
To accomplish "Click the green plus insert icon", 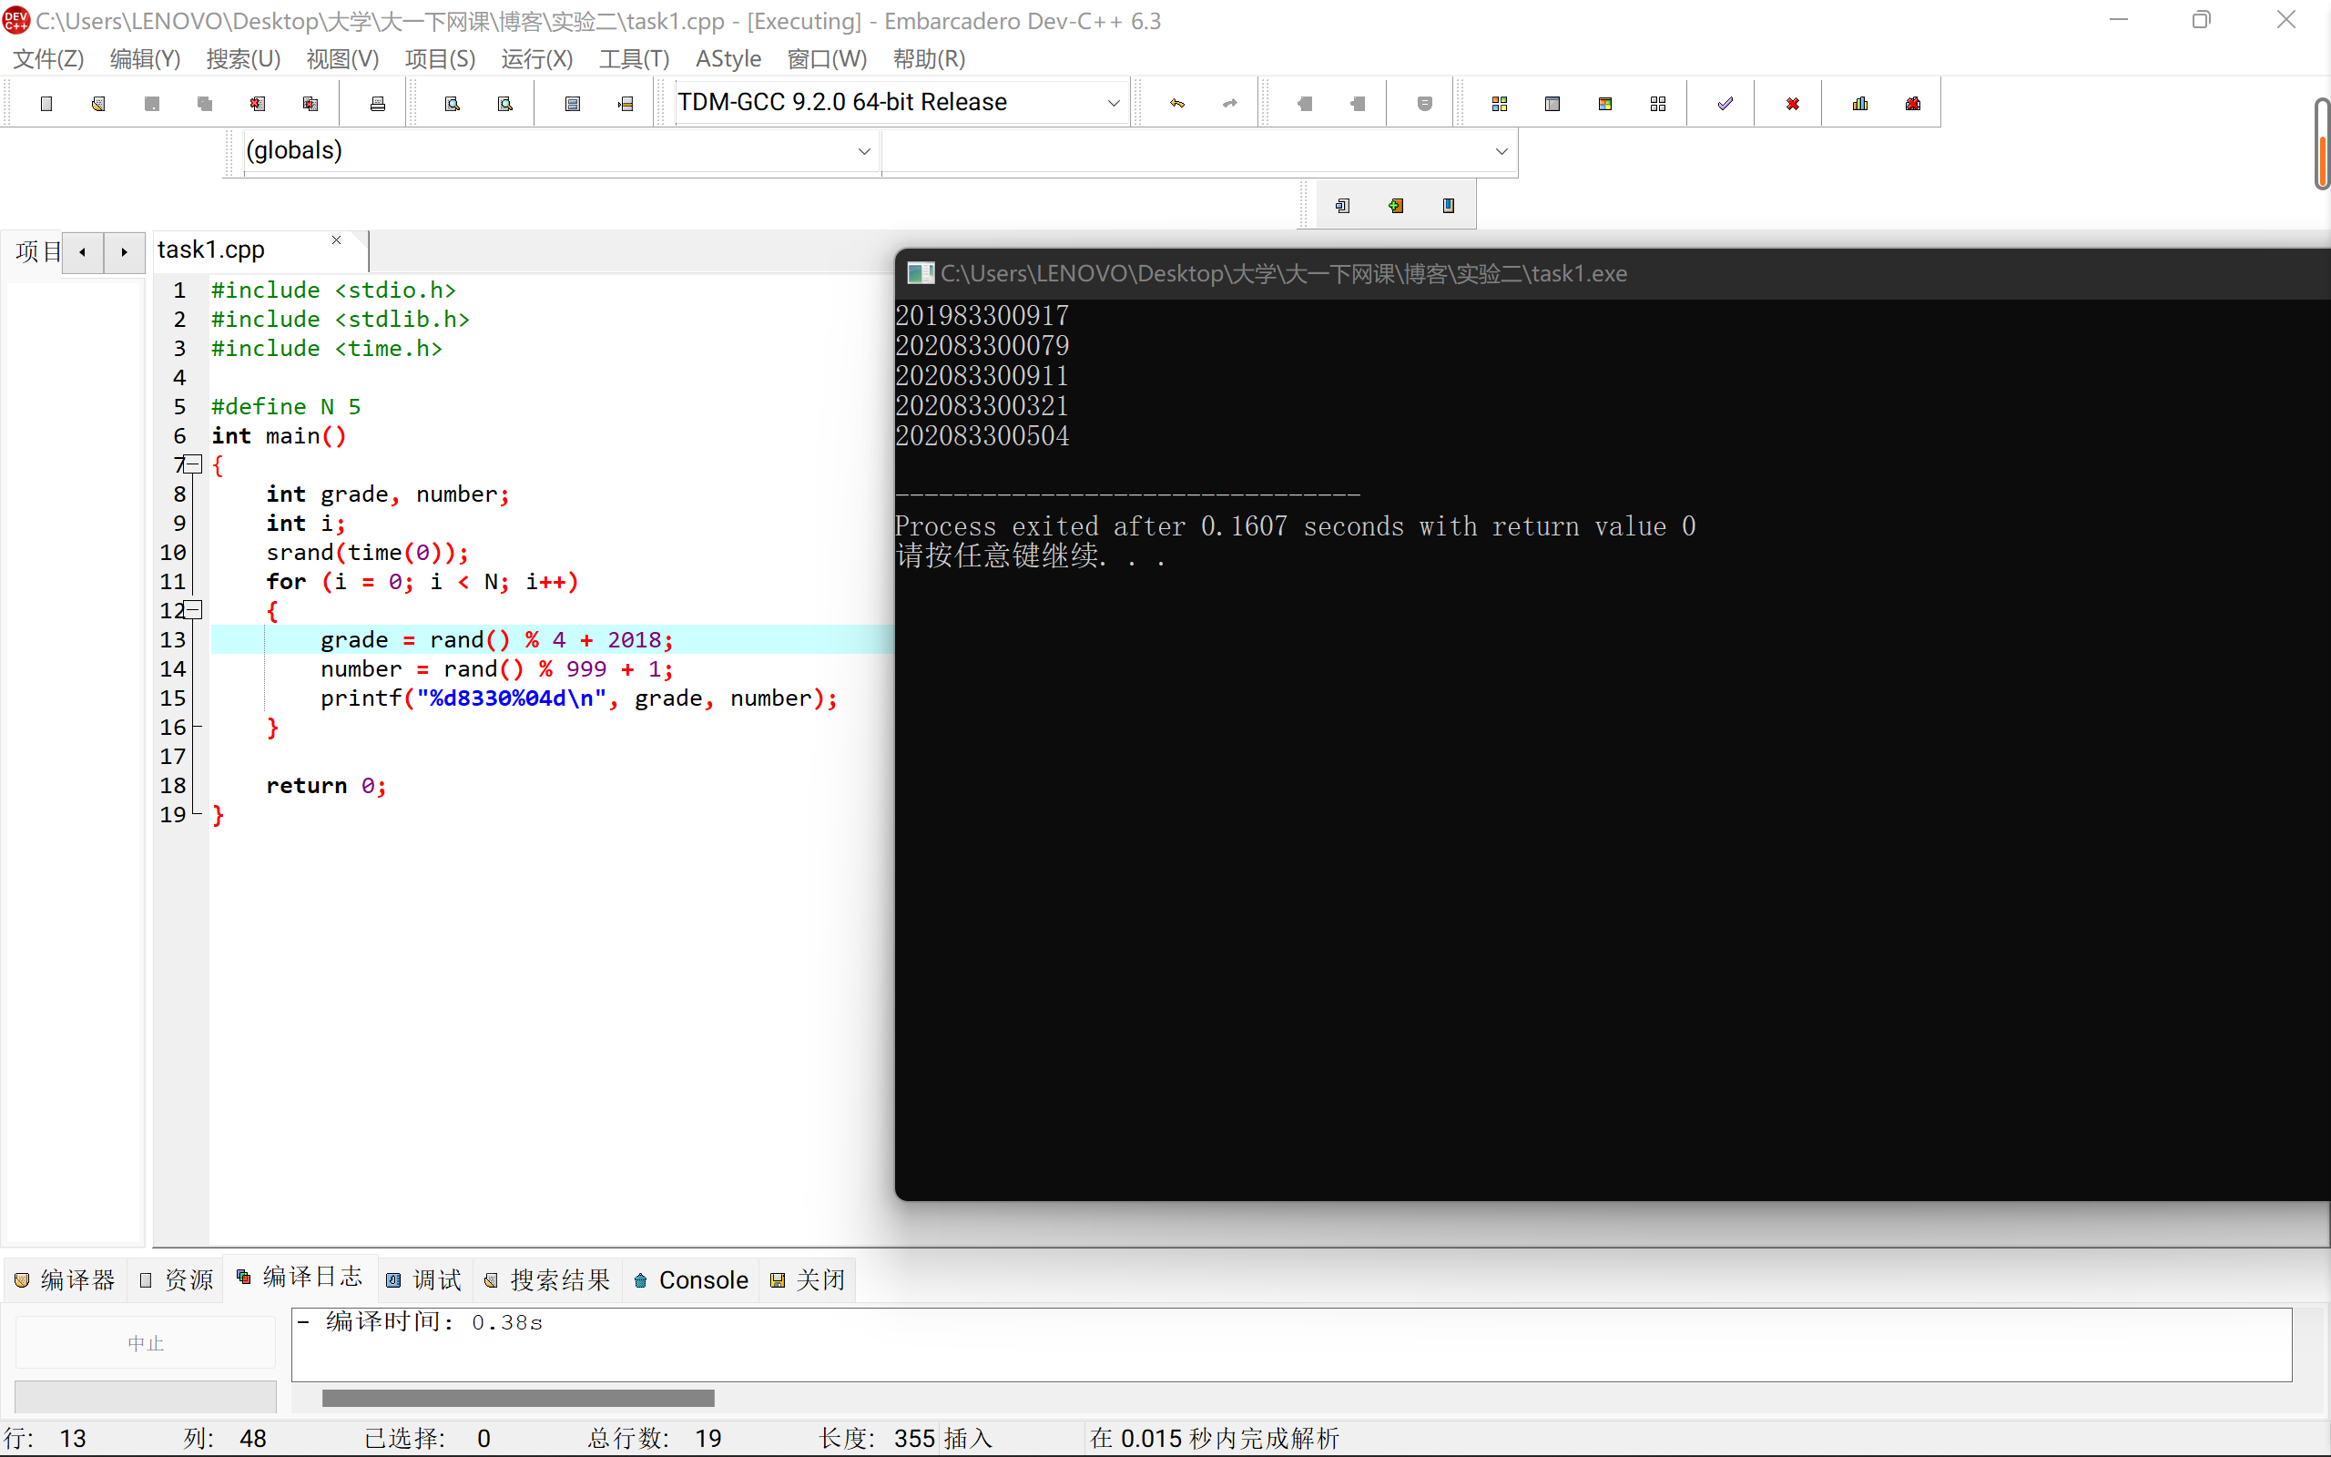I will [x=1396, y=205].
